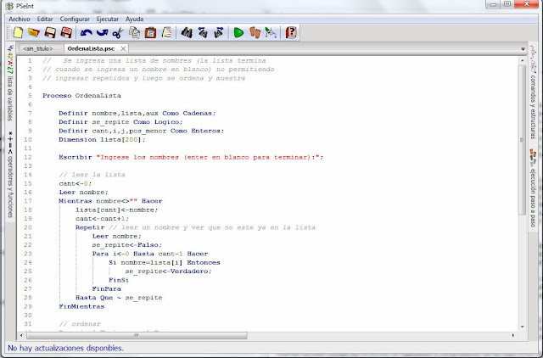The height and width of the screenshot is (358, 543).
Task: Click the line 'Si nombre=lista[i] Entonces'
Action: coord(164,262)
